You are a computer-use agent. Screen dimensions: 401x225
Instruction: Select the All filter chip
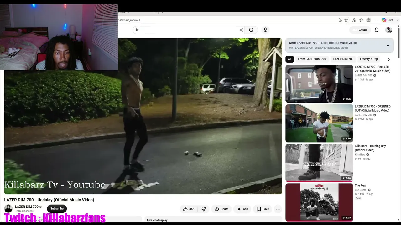click(x=289, y=59)
